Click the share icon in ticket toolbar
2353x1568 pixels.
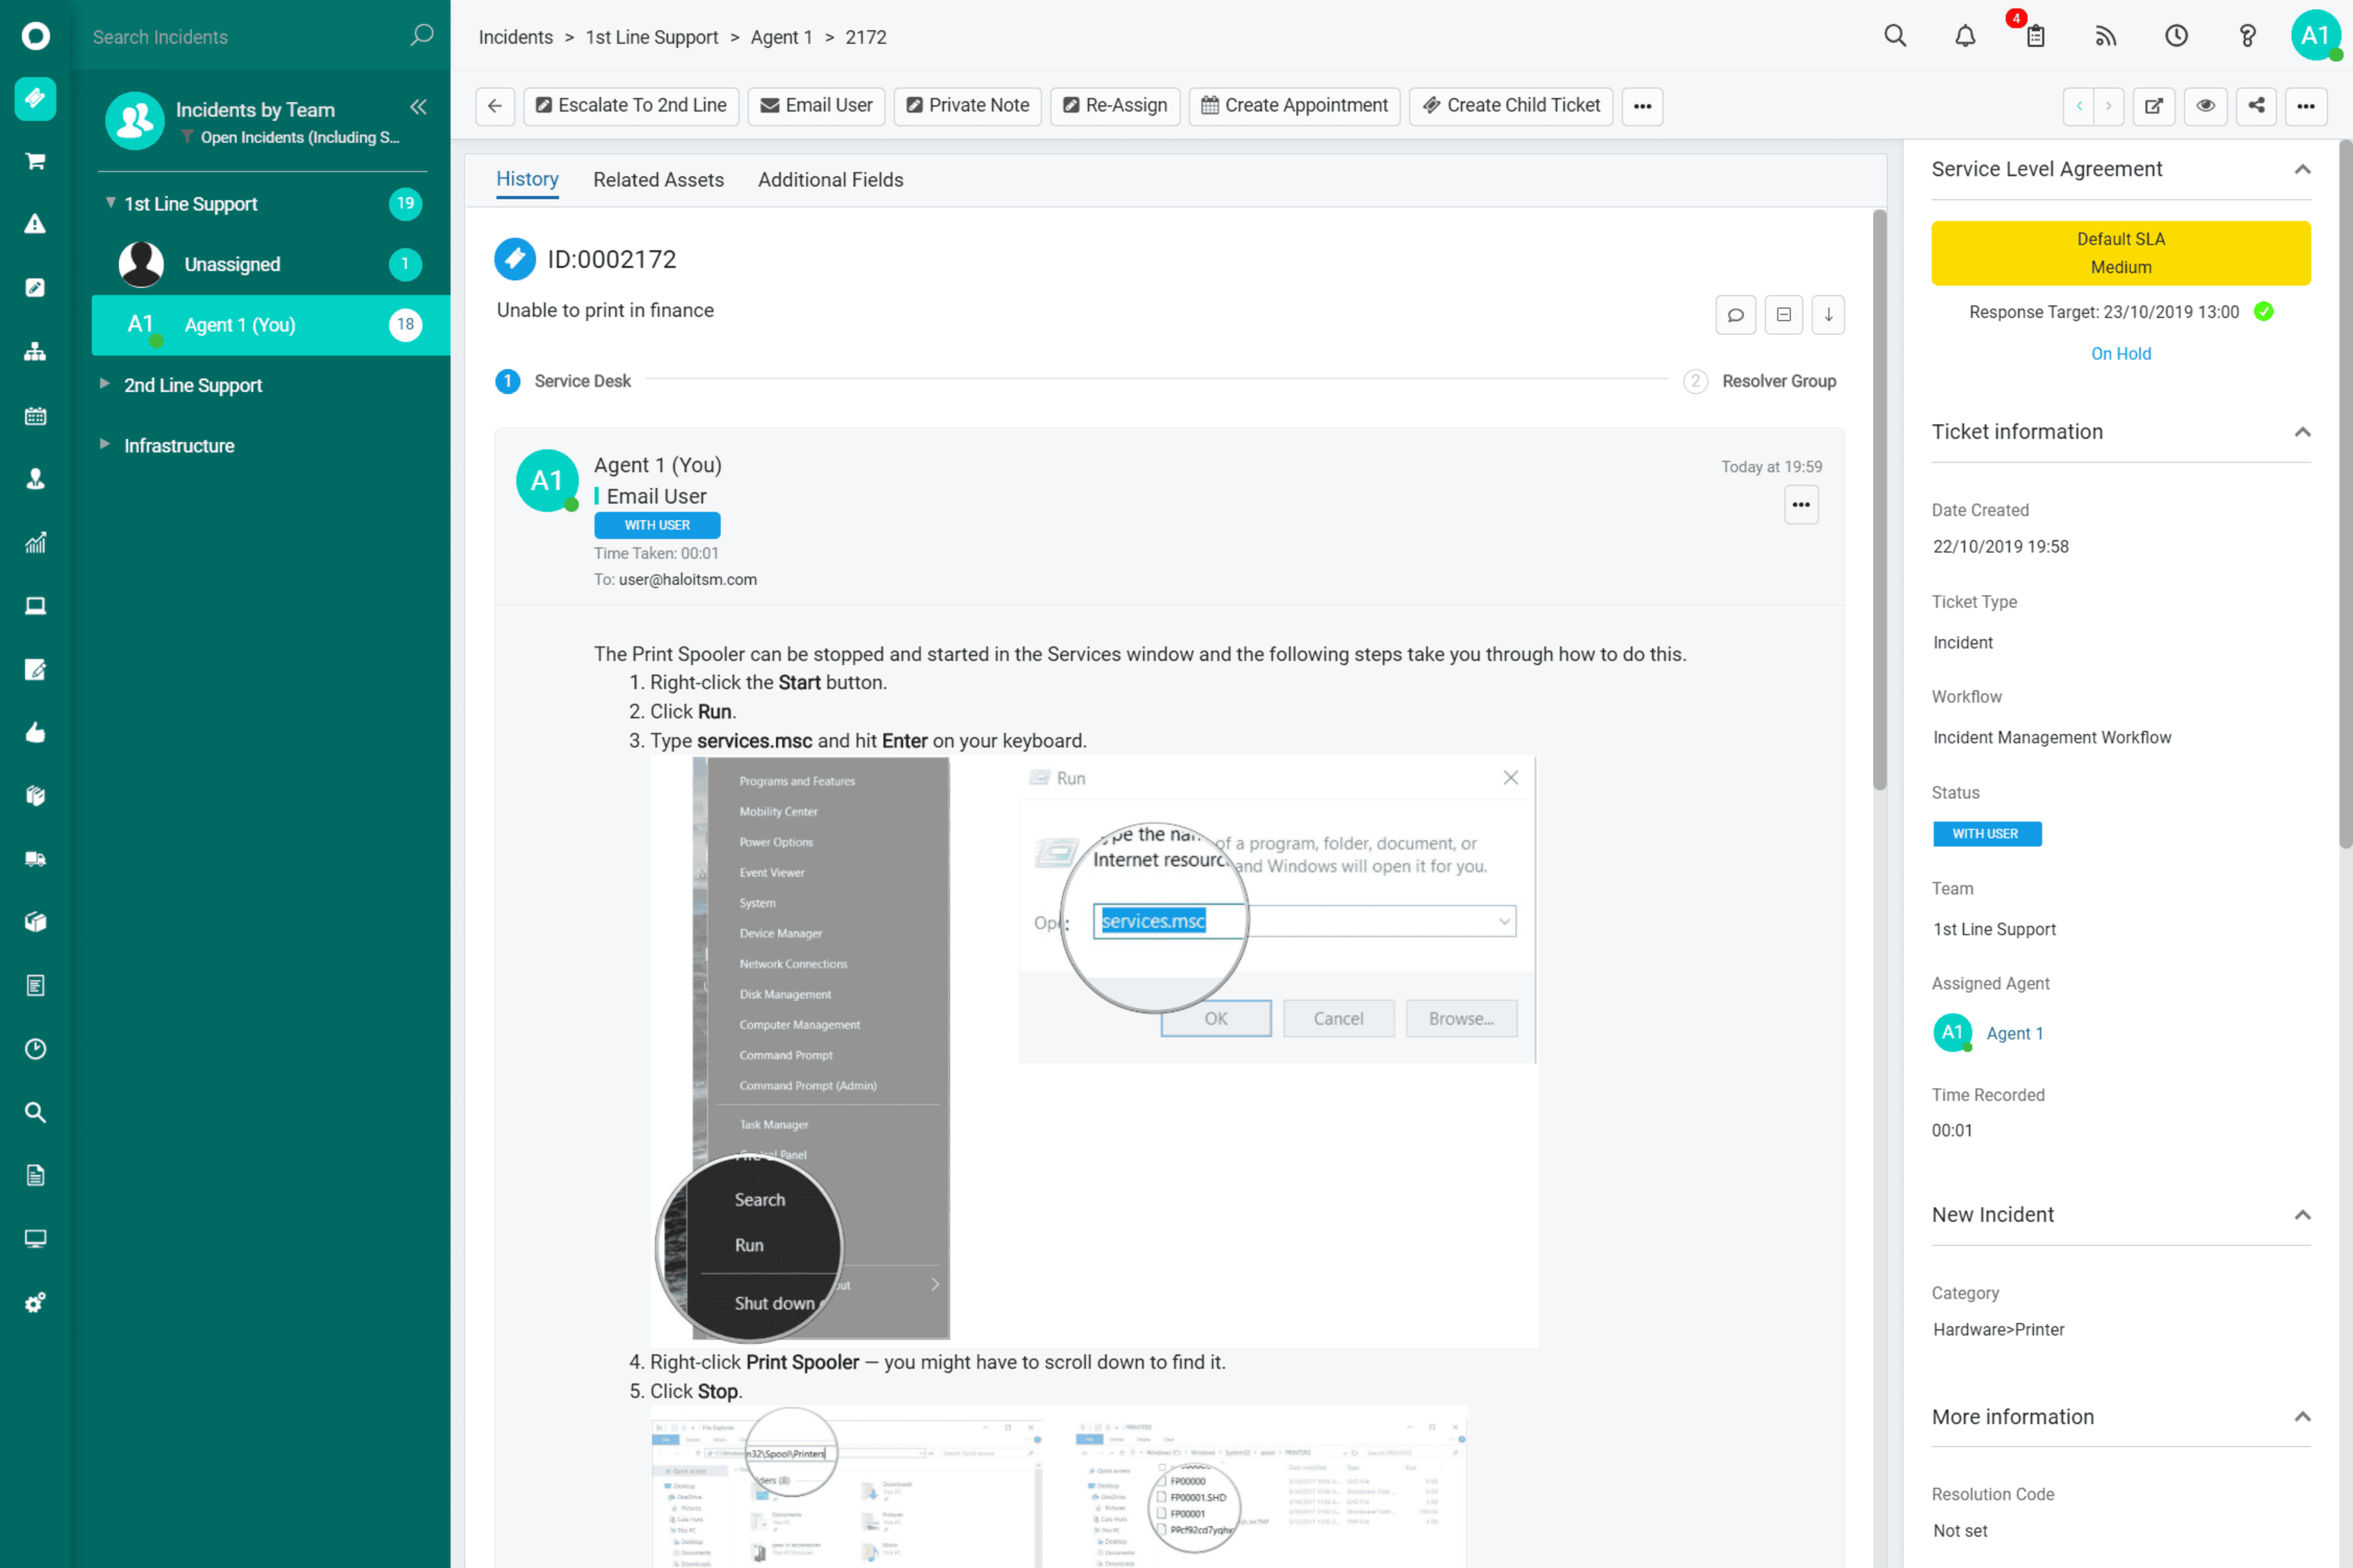pos(2256,105)
